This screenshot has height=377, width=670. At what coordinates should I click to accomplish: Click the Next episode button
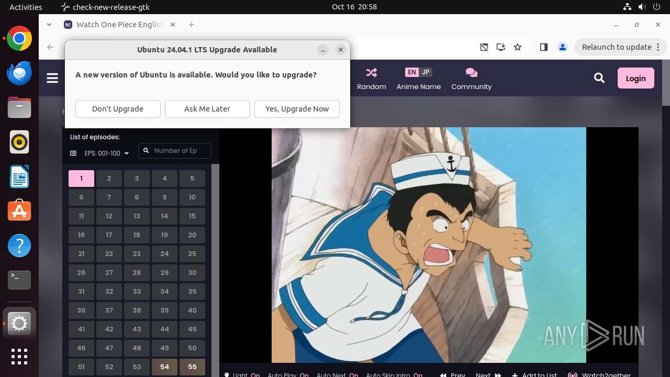(488, 375)
